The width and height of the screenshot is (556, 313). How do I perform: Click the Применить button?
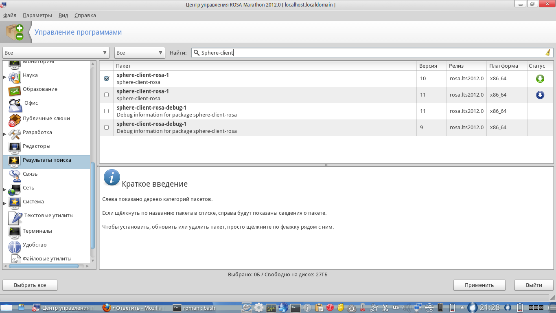(x=479, y=285)
